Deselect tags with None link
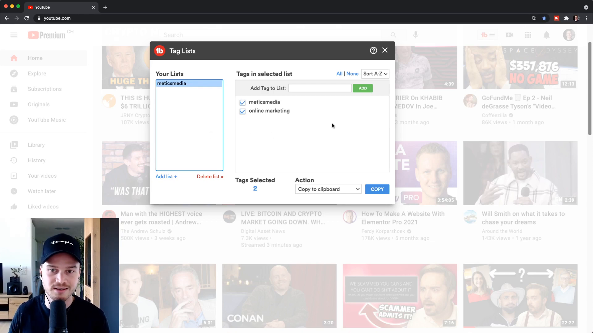The image size is (593, 333). tap(352, 74)
